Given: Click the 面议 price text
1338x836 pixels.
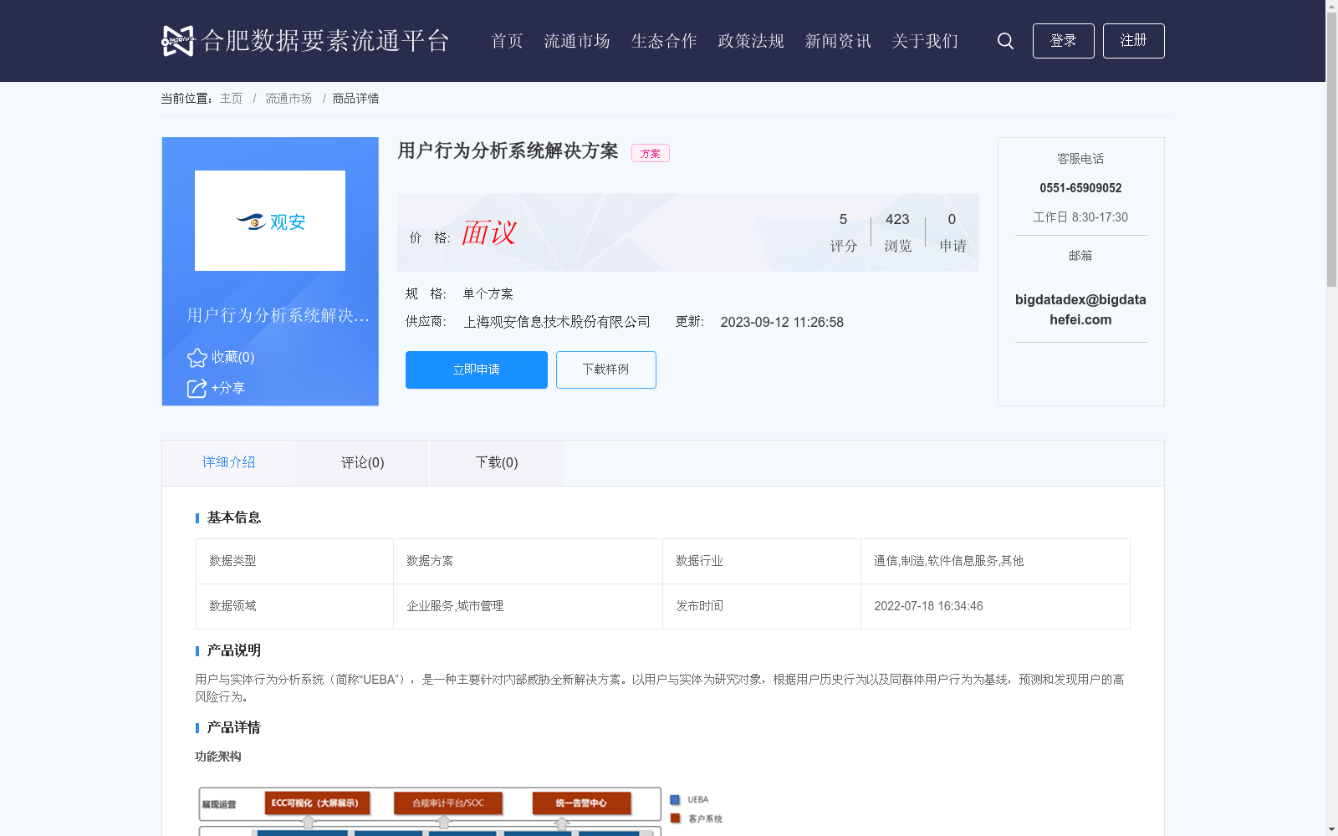Looking at the screenshot, I should pos(488,233).
